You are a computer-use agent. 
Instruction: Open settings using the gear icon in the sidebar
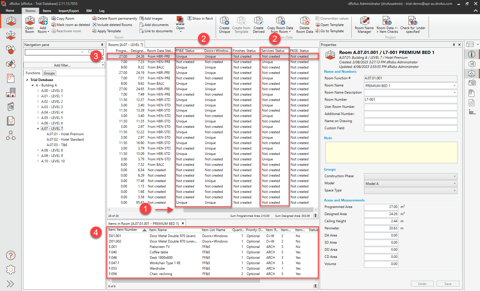[x=11, y=270]
